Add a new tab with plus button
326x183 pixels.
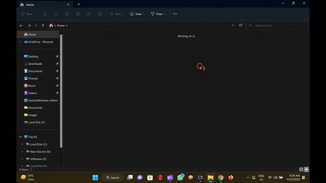point(78,4)
